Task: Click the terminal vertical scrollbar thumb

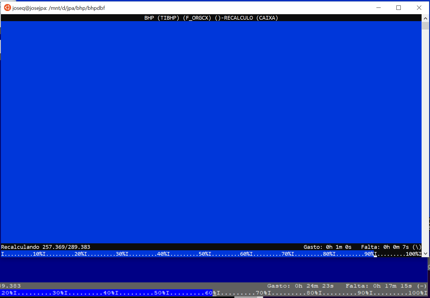Action: (425, 26)
